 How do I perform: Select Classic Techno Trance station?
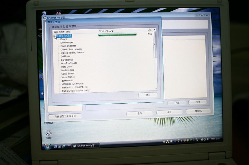click(x=72, y=53)
